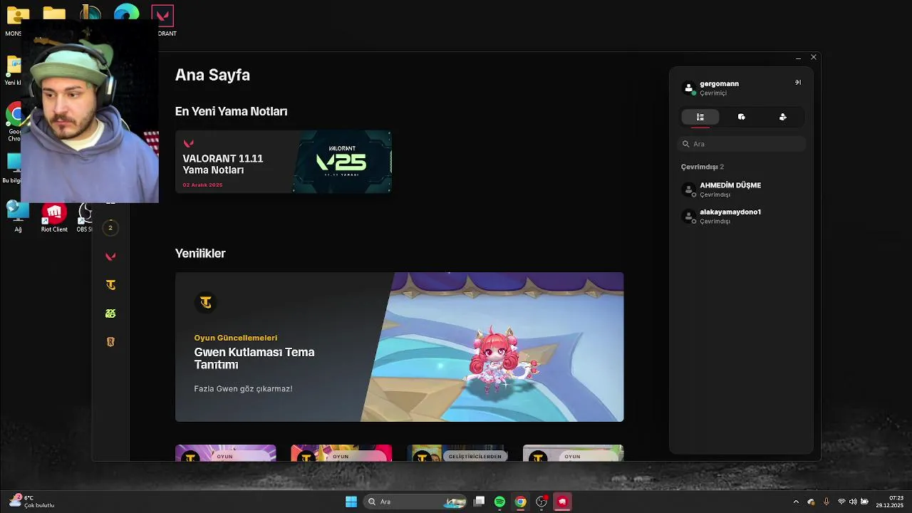Open the clock showing 07:23
Viewport: 912px width, 513px height.
pos(891,501)
